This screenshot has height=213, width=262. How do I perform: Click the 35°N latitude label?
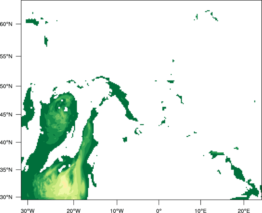(6, 170)
